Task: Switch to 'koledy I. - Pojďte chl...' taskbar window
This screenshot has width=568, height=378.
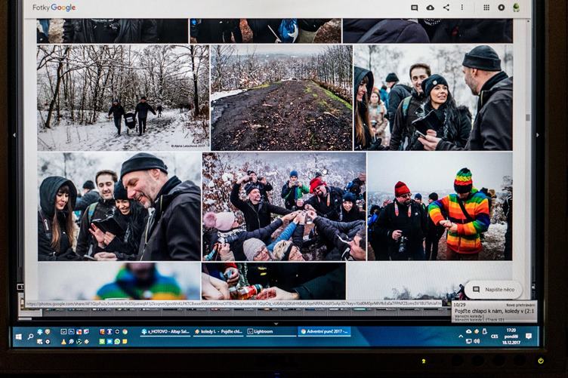Action: [218, 331]
